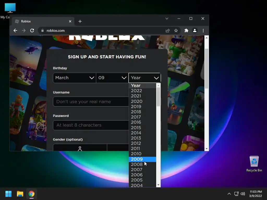Pick 2011 in year list
Image resolution: width=267 pixels, height=200 pixels.
pos(142,149)
